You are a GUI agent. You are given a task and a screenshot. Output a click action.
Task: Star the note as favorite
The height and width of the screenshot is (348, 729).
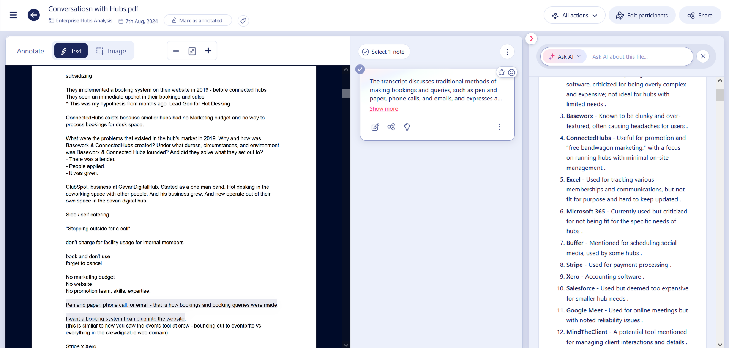(502, 72)
